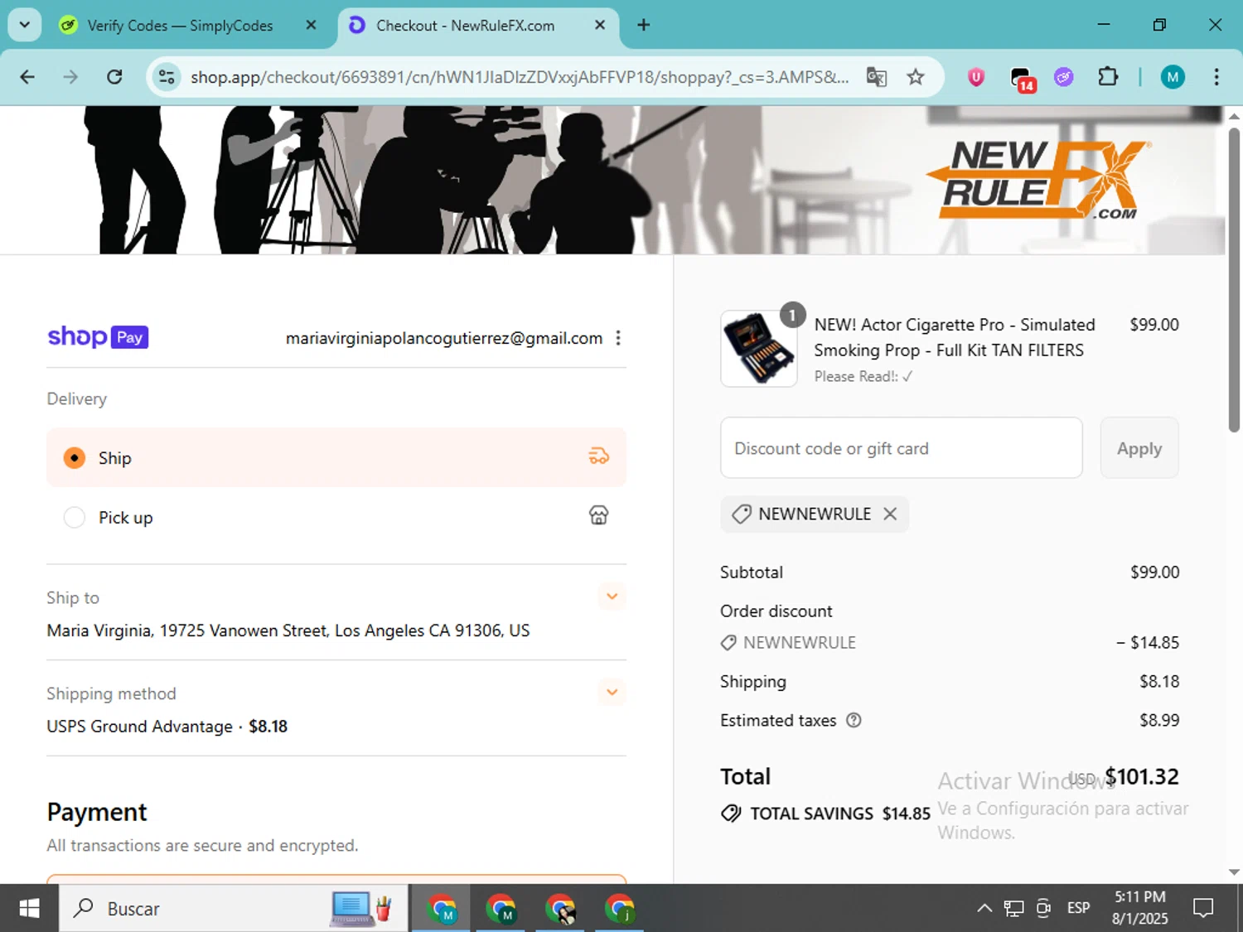Click the Shop Pay logo
1243x932 pixels.
coord(98,337)
